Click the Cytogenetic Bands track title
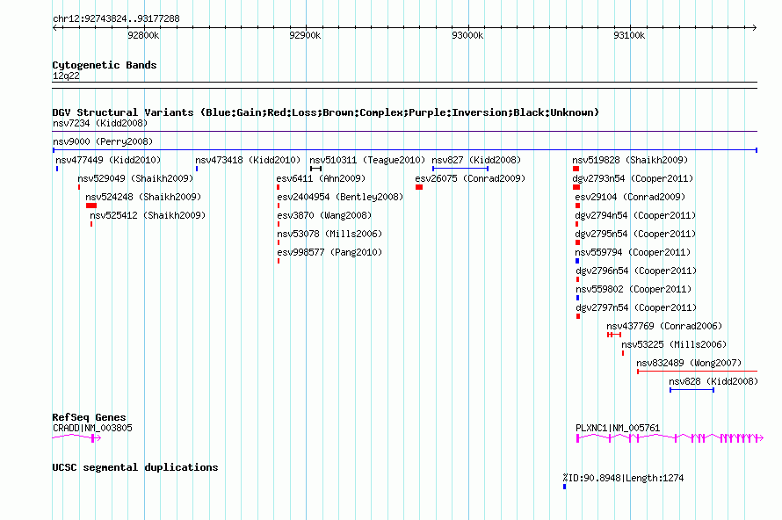Image resolution: width=782 pixels, height=520 pixels. [105, 65]
